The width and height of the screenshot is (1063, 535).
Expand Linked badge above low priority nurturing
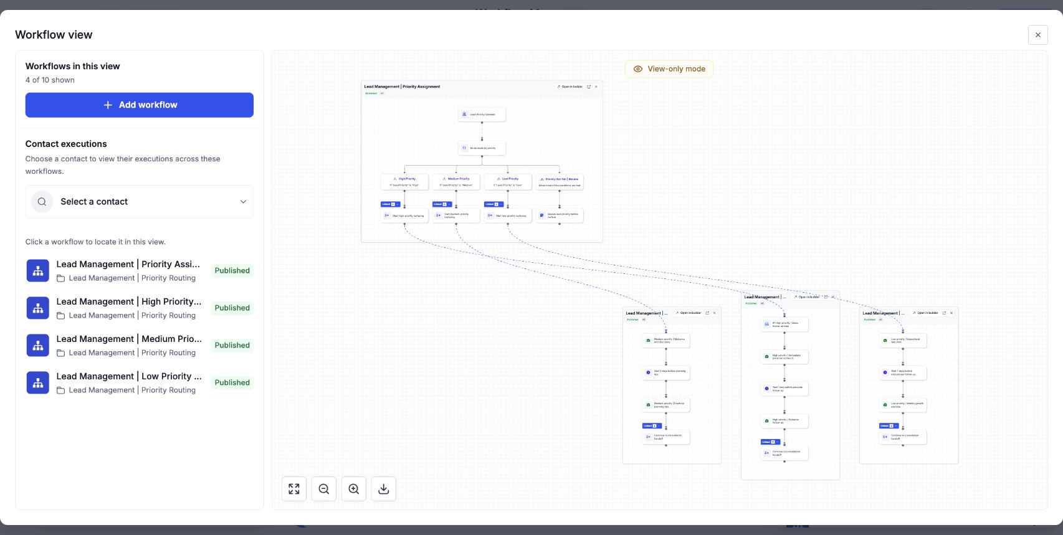tap(493, 204)
